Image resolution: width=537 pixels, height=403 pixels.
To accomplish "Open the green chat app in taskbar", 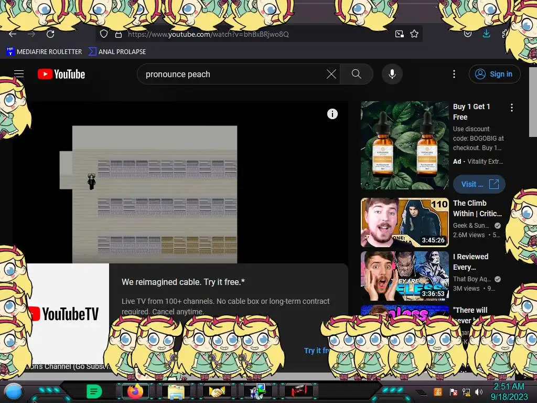I will pyautogui.click(x=94, y=391).
